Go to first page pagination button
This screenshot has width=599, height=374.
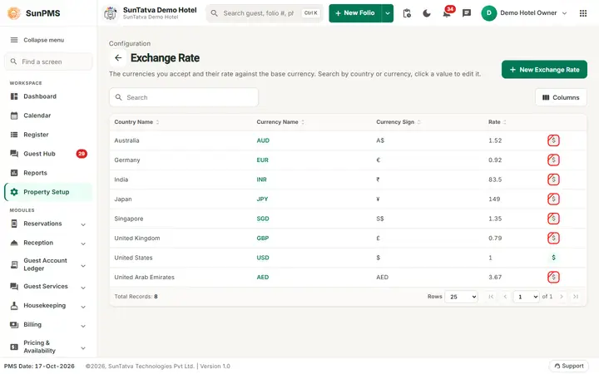coord(491,297)
